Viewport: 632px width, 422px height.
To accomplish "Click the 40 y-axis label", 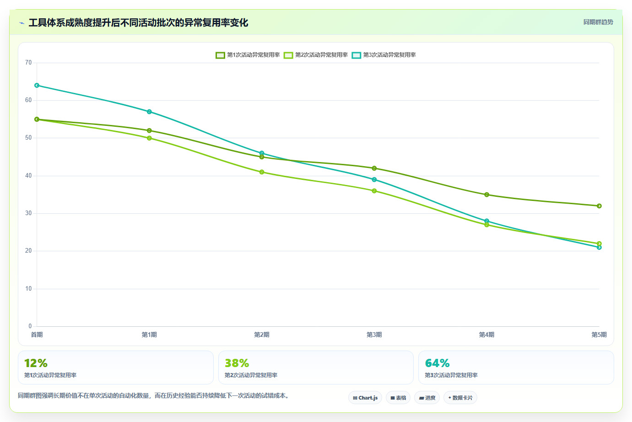I will (28, 176).
